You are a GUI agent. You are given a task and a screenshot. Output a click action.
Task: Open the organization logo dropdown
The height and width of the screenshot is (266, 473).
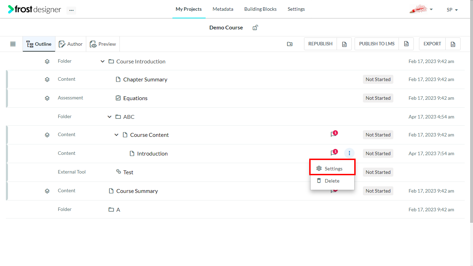click(421, 9)
